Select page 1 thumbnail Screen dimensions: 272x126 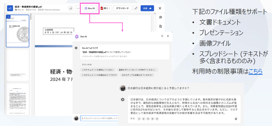tap(18, 31)
